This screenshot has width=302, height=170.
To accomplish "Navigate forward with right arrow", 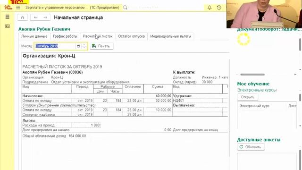I will [45, 17].
